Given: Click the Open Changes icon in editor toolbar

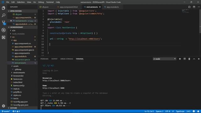Looking at the screenshot, I should coord(189,7).
